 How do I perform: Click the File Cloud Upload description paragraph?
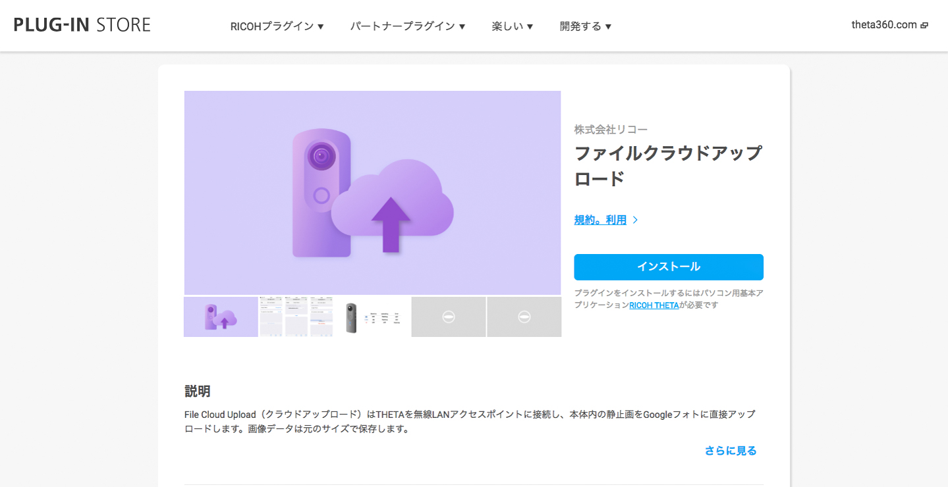[x=470, y=422]
